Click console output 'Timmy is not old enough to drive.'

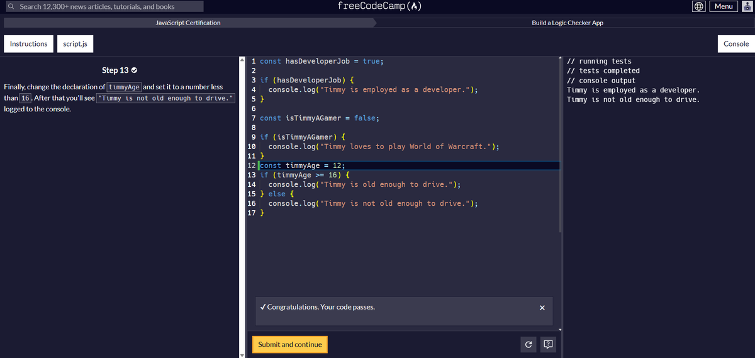[x=633, y=99]
